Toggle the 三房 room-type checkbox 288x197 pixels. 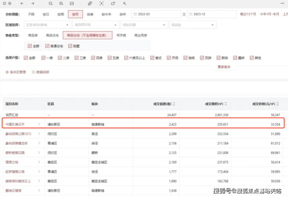pyautogui.click(x=77, y=58)
